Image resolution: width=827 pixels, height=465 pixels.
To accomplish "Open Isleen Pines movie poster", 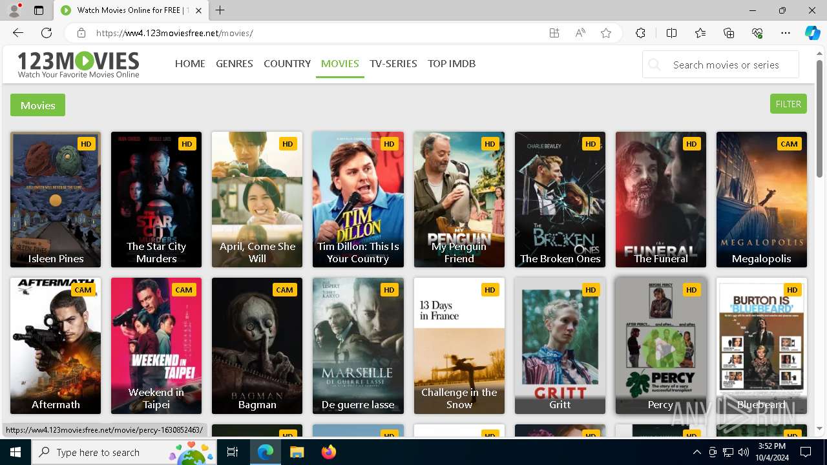I will pyautogui.click(x=56, y=200).
